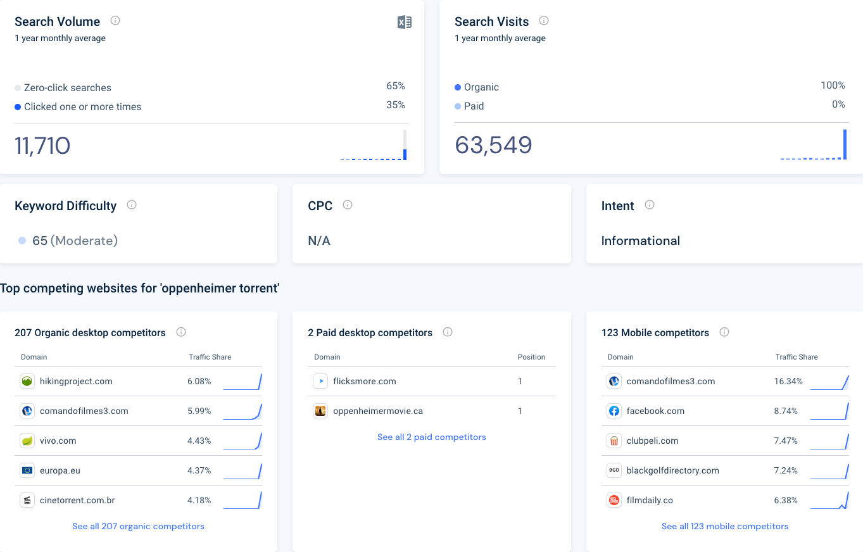Click Position header in paid table
Viewport: 863px width, 552px height.
tap(531, 357)
